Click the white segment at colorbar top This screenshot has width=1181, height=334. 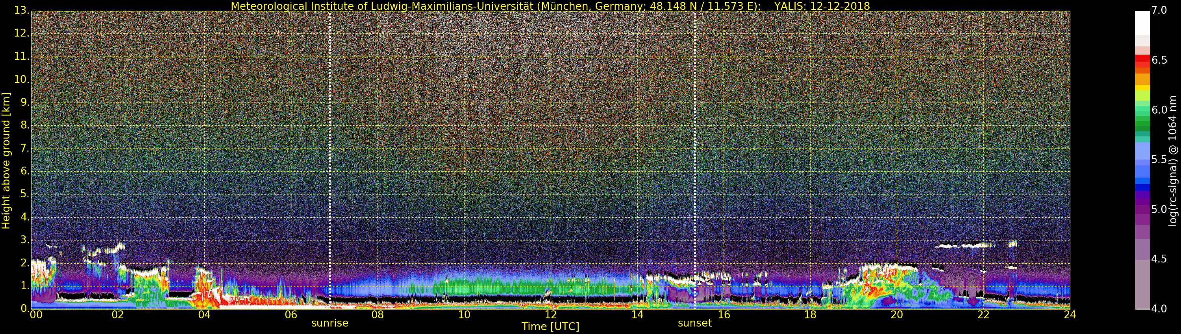tap(1142, 23)
